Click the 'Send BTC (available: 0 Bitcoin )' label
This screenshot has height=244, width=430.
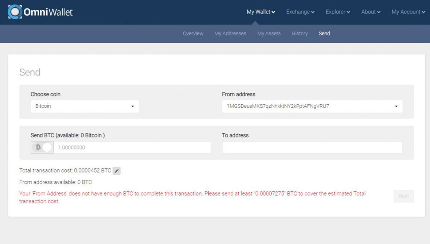68,135
